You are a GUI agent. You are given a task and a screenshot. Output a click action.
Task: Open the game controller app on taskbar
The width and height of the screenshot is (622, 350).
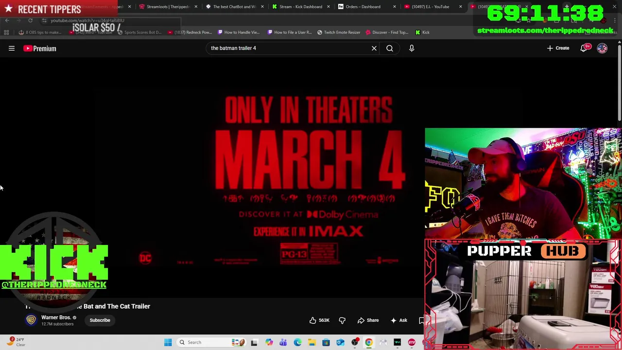point(383,342)
